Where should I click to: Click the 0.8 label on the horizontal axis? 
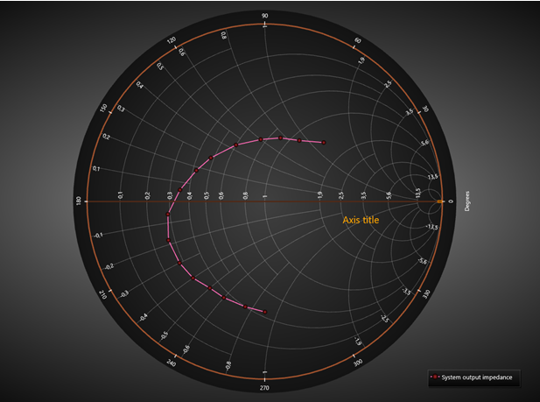(245, 195)
